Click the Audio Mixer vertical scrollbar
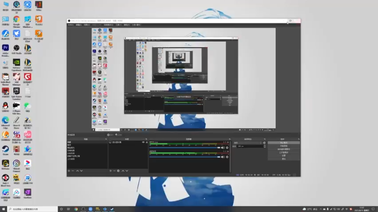 [231, 156]
